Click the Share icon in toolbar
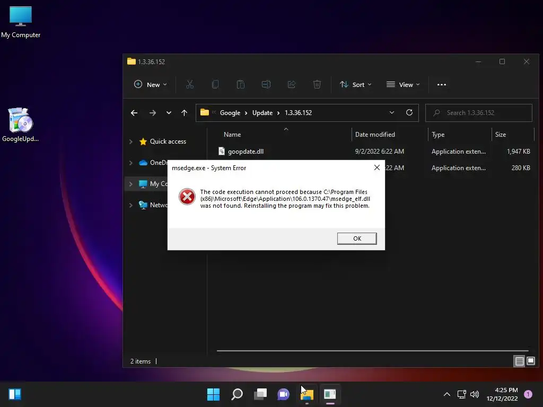This screenshot has width=543, height=407. (x=292, y=84)
